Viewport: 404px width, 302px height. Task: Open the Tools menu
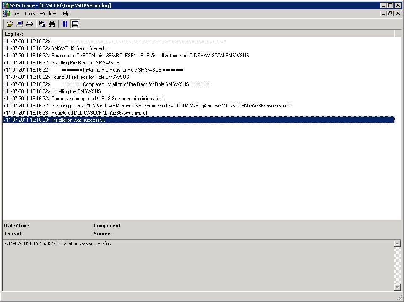point(29,13)
